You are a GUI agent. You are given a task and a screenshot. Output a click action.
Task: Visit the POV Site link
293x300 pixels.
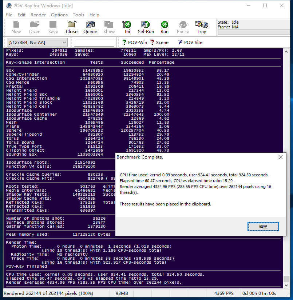tap(190, 42)
